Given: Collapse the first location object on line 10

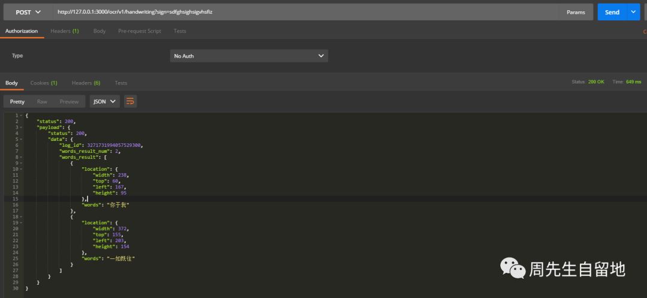Looking at the screenshot, I should click(x=20, y=169).
